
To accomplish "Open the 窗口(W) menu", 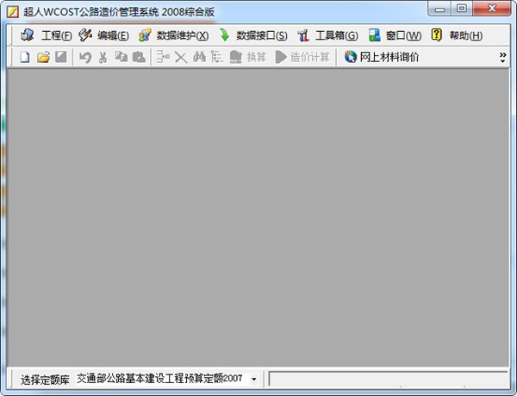I will [396, 35].
